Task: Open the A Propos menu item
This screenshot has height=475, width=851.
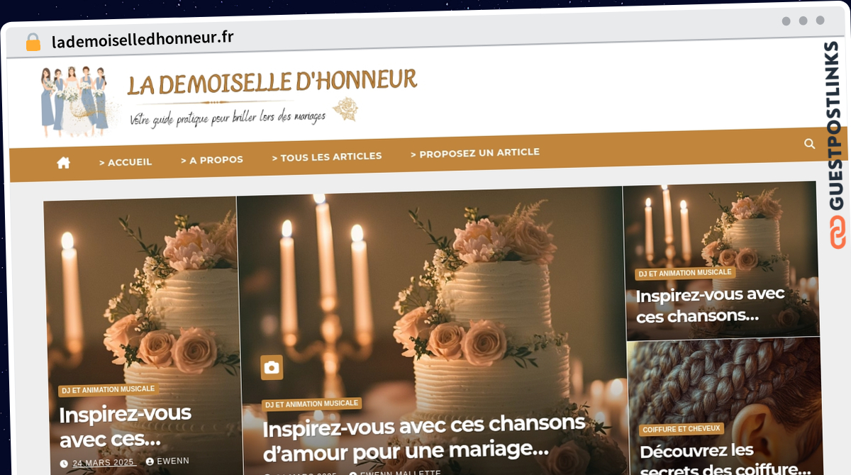Action: (x=212, y=160)
